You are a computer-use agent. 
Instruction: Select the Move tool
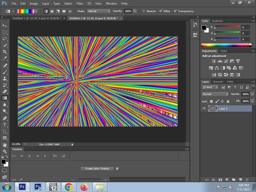pos(5,26)
